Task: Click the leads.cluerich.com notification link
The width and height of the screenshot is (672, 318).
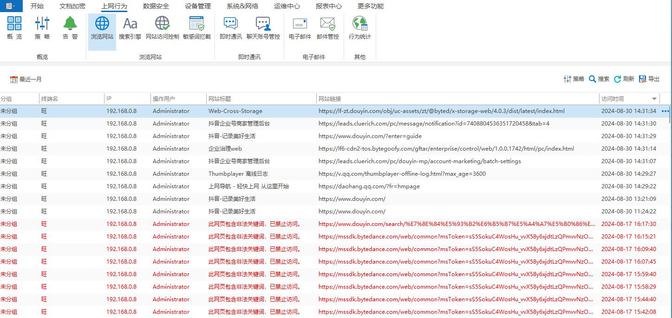Action: click(434, 124)
